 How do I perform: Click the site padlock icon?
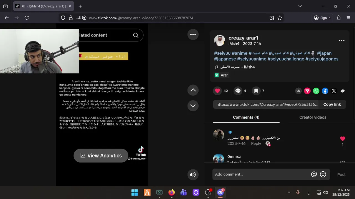tap(71, 18)
